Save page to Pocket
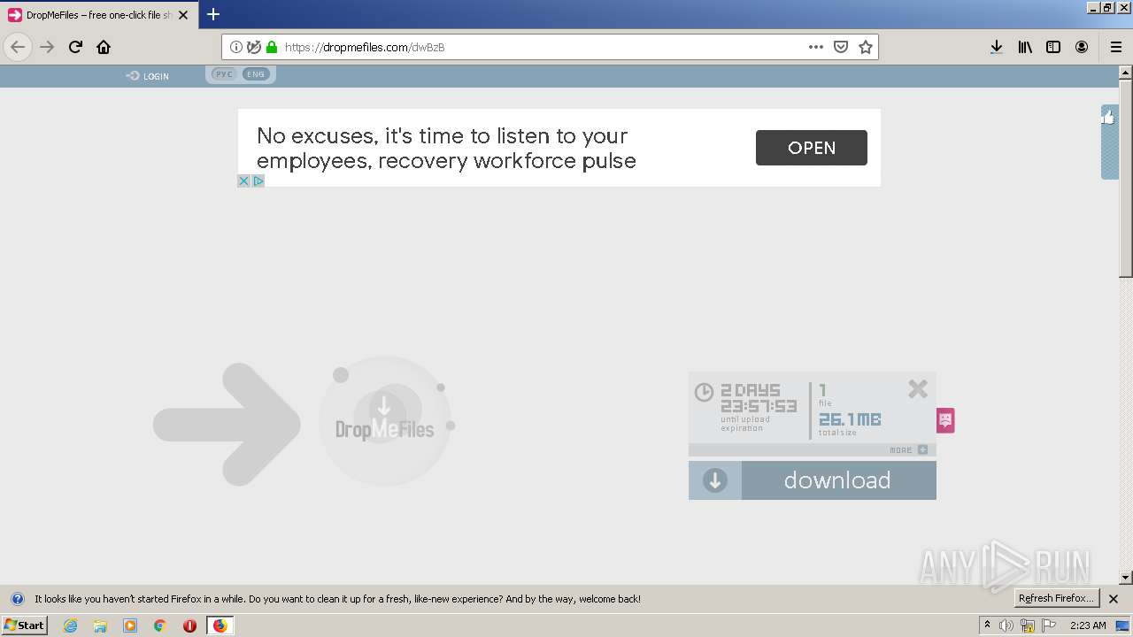Viewport: 1133px width, 637px height. [841, 47]
